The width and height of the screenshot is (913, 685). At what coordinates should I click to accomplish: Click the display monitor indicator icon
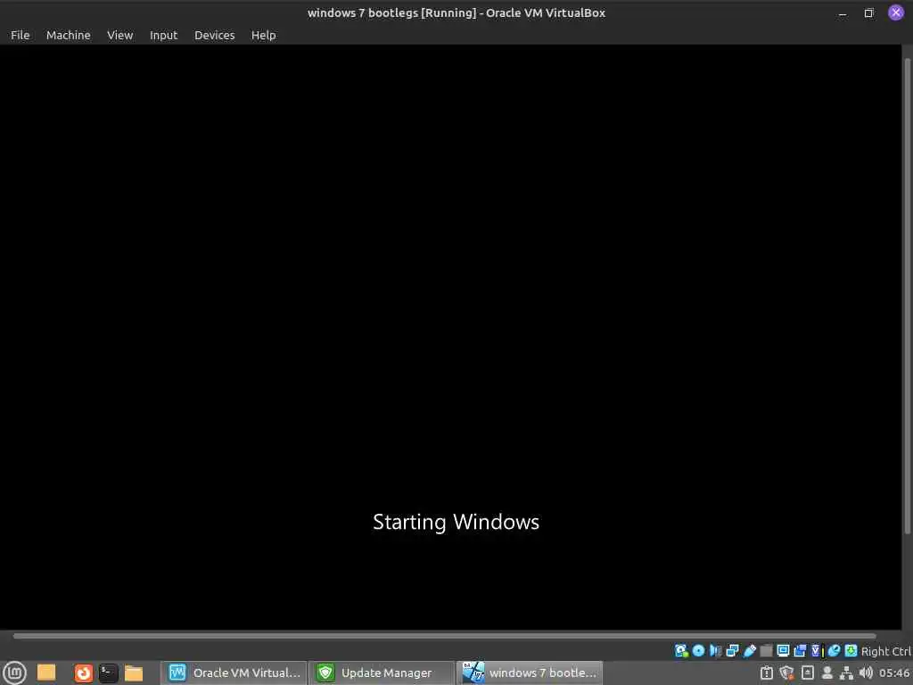783,650
